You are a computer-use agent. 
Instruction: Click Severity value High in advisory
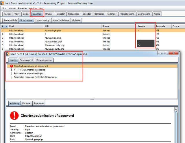click(x=27, y=129)
